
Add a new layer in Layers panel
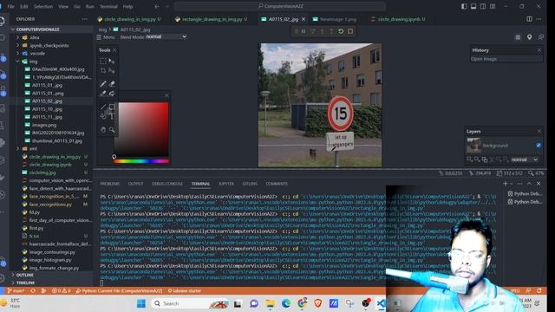(x=470, y=159)
